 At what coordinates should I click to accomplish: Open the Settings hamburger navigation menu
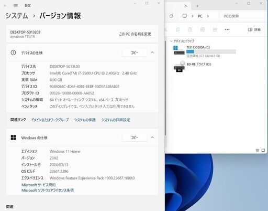pos(16,6)
